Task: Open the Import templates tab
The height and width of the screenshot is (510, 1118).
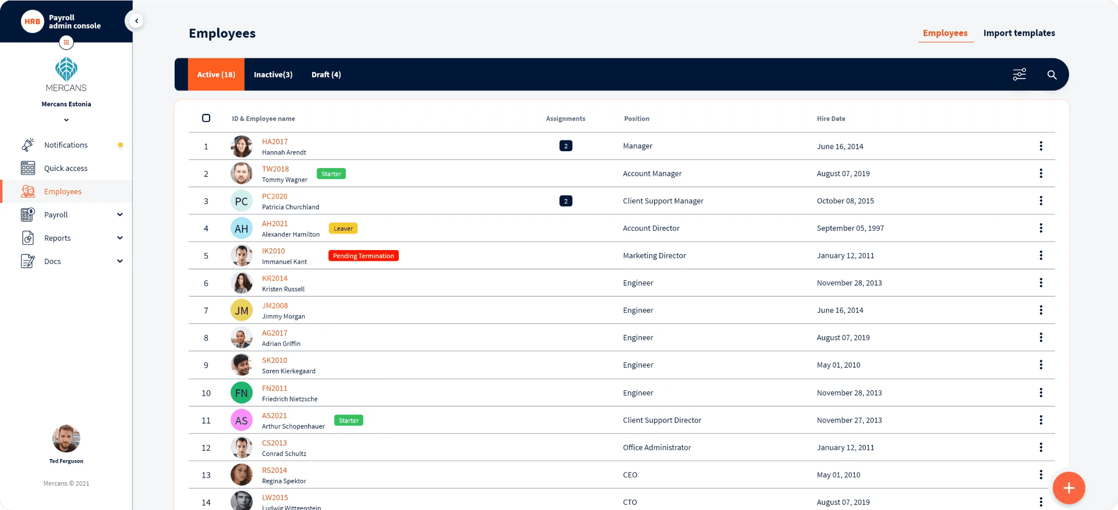Action: (1019, 33)
